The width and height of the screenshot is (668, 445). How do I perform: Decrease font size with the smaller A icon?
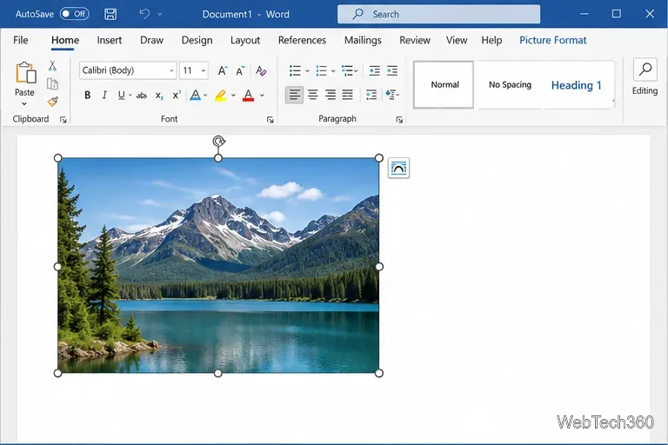(x=241, y=70)
